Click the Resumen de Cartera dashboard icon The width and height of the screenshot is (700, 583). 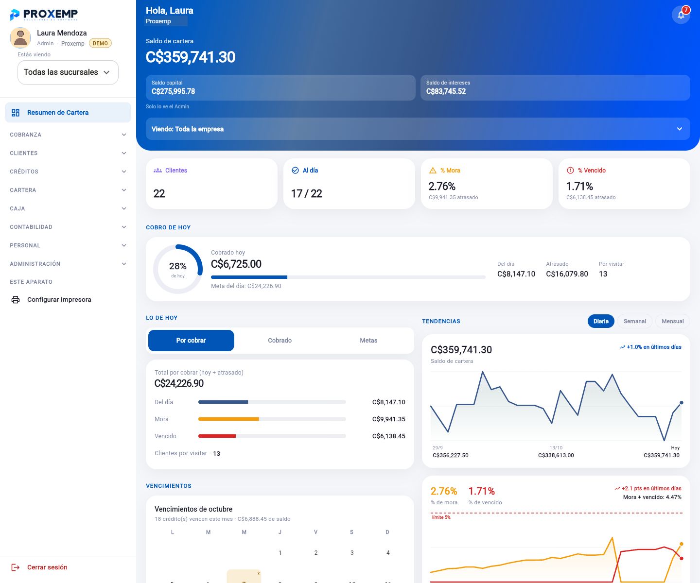[16, 113]
